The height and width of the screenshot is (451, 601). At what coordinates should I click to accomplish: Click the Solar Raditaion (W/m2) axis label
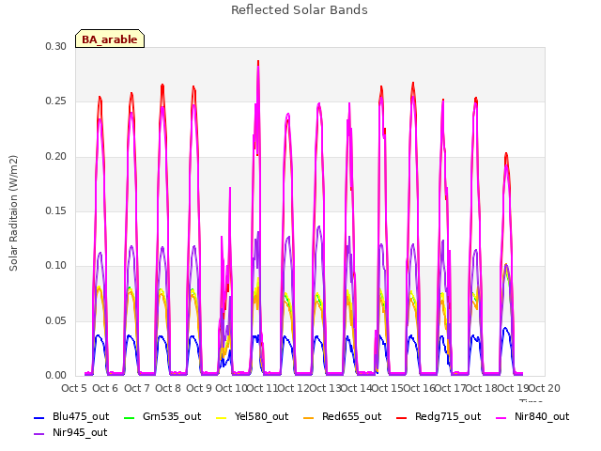(x=13, y=213)
